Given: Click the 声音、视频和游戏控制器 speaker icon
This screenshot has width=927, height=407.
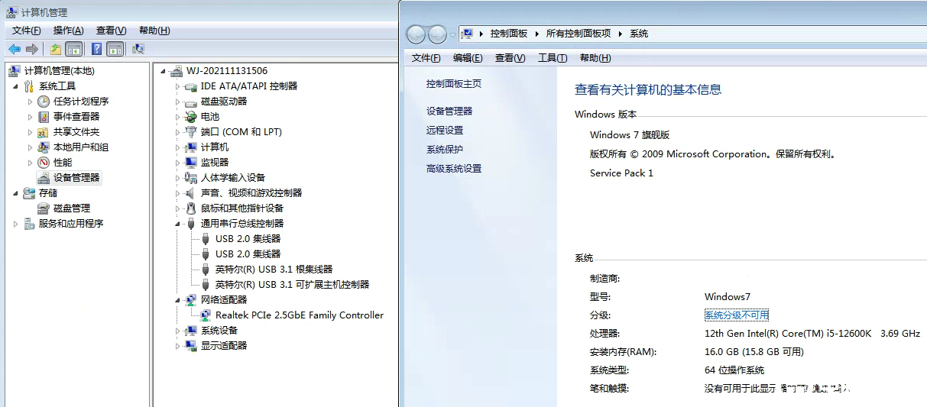Looking at the screenshot, I should [191, 193].
